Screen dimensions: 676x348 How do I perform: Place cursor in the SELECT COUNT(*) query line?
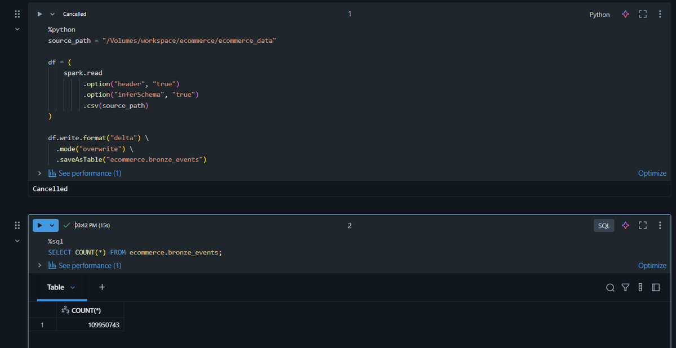click(135, 252)
